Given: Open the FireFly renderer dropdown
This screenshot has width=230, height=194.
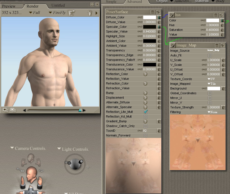Looking at the screenshot, I should click(58, 13).
